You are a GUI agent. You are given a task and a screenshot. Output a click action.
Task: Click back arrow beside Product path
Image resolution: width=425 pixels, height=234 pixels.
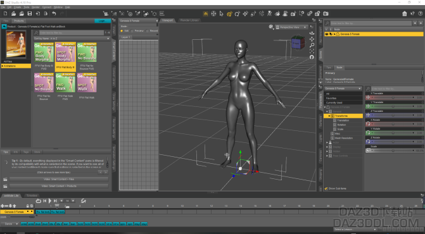coord(4,27)
